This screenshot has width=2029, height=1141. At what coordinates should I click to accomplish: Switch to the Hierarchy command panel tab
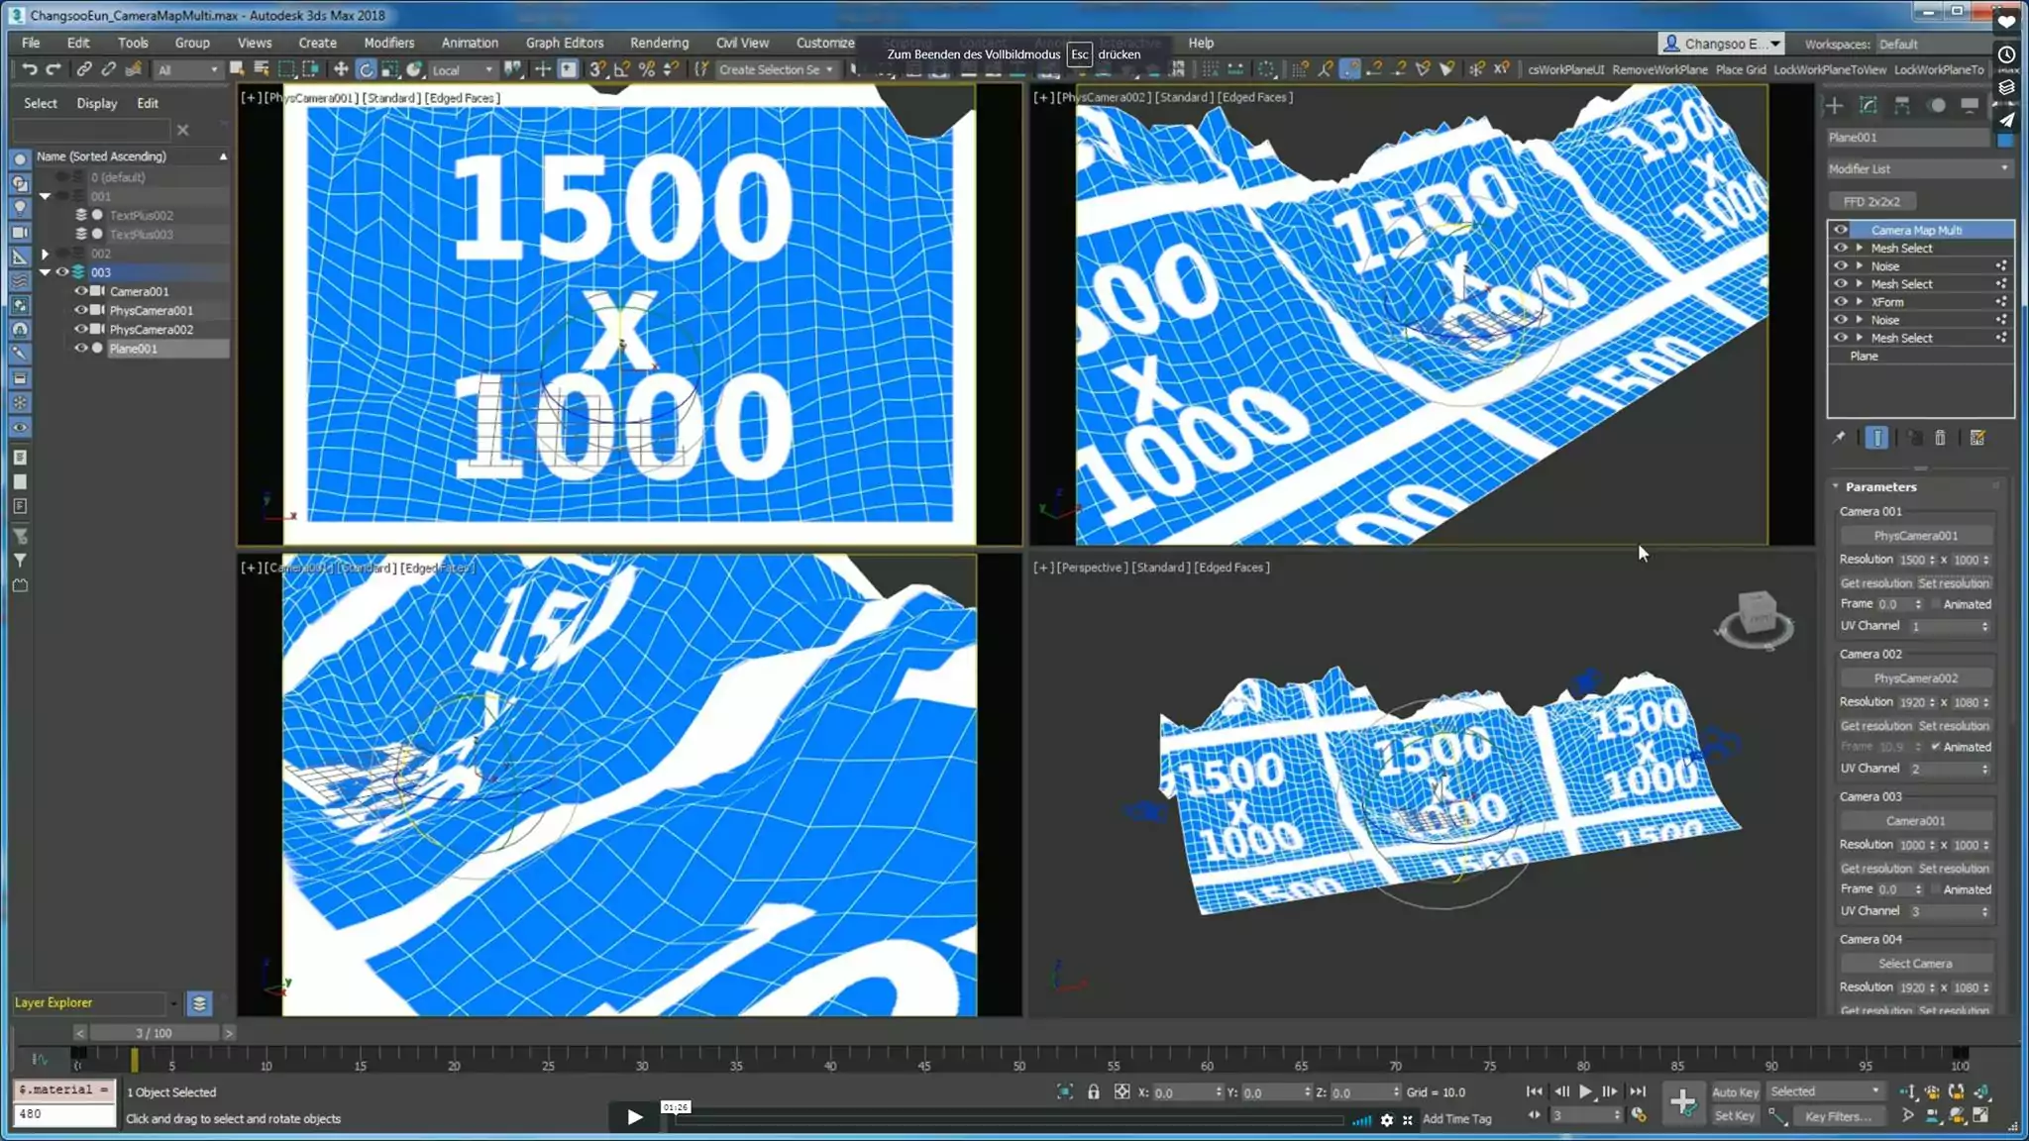coord(1902,105)
